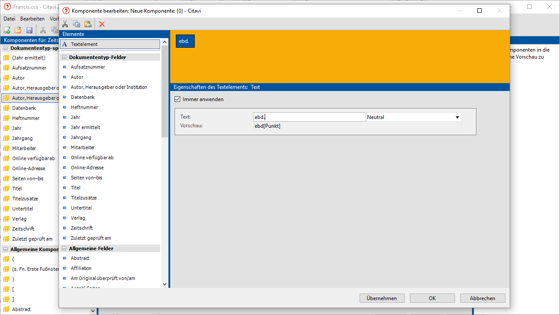Open the Neutral formatting dropdown
Viewport: 560px width, 315px height.
(457, 117)
